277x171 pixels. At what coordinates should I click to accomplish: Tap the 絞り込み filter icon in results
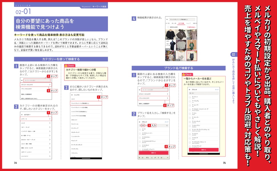click(188, 27)
